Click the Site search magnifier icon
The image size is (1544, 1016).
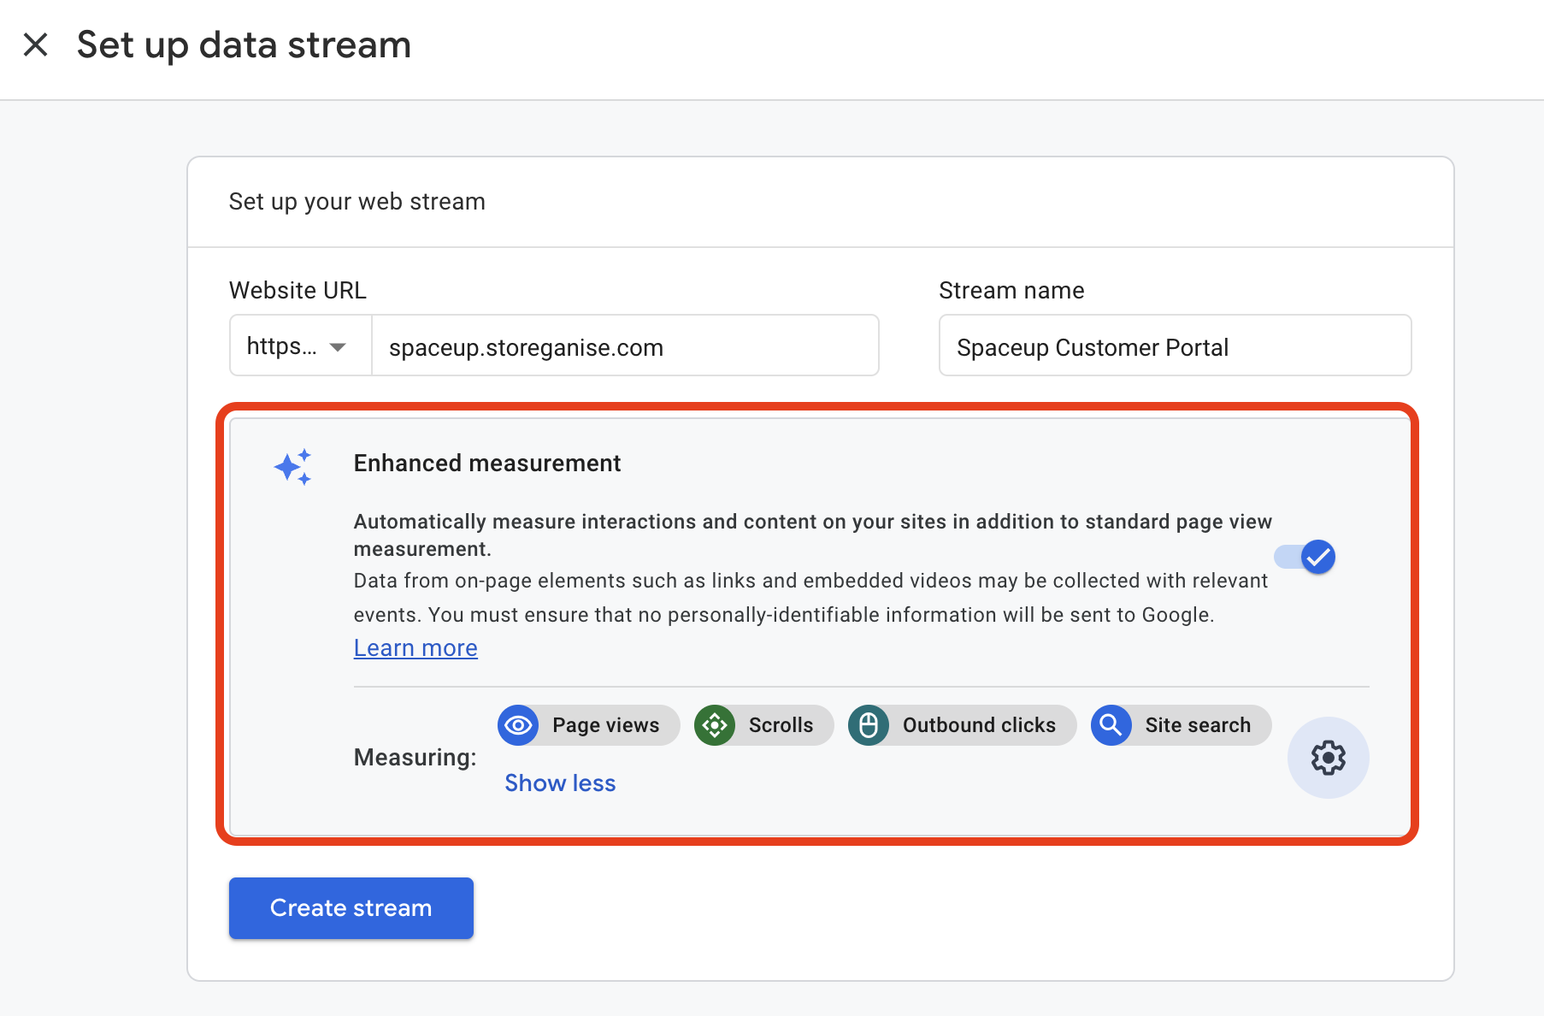pyautogui.click(x=1111, y=725)
